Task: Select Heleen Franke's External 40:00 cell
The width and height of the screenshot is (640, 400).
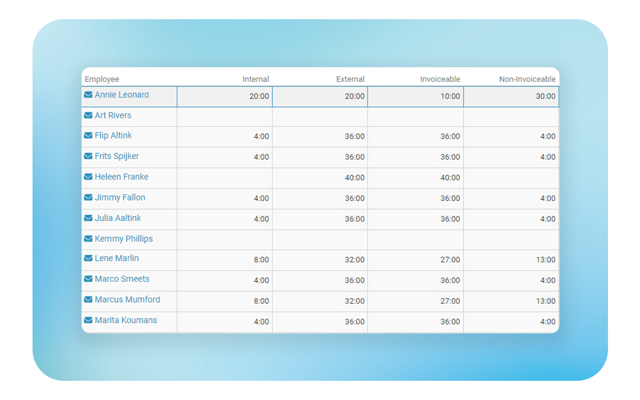Action: pyautogui.click(x=320, y=178)
